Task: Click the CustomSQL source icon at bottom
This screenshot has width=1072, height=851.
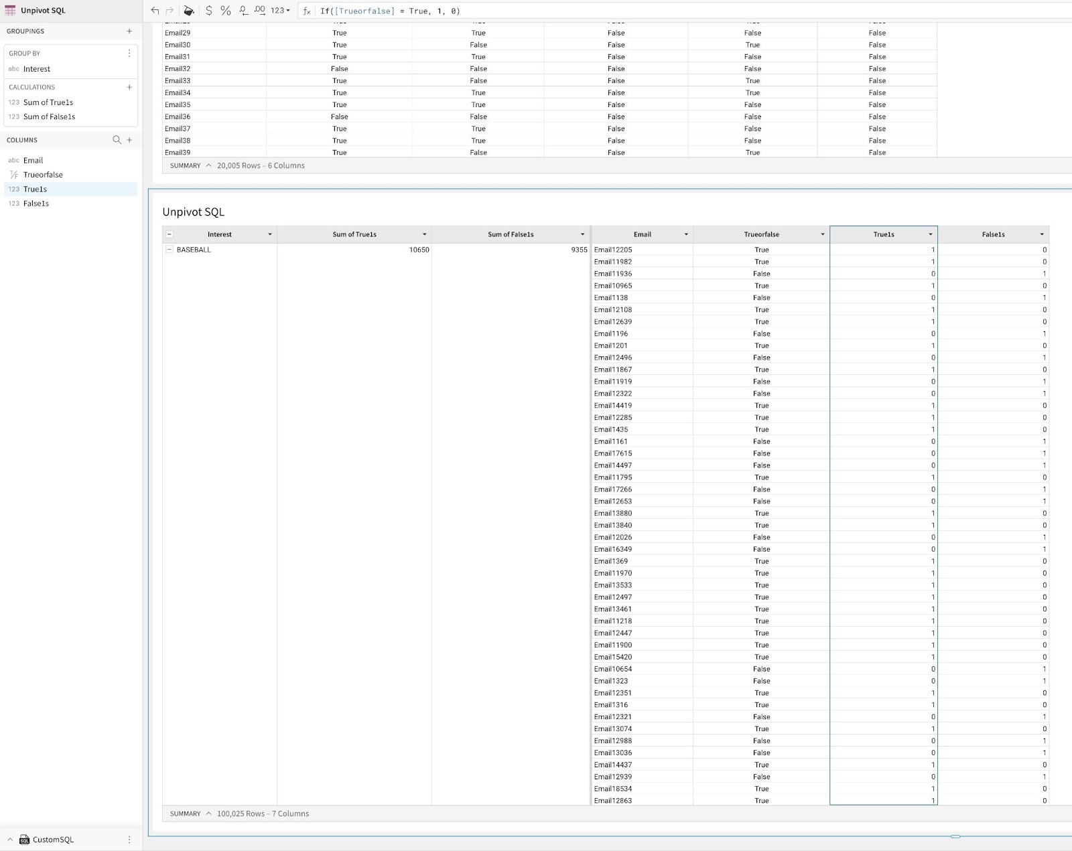Action: click(x=24, y=839)
